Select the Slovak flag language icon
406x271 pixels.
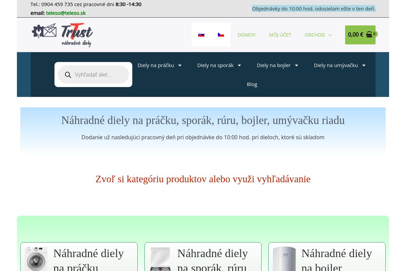201,35
